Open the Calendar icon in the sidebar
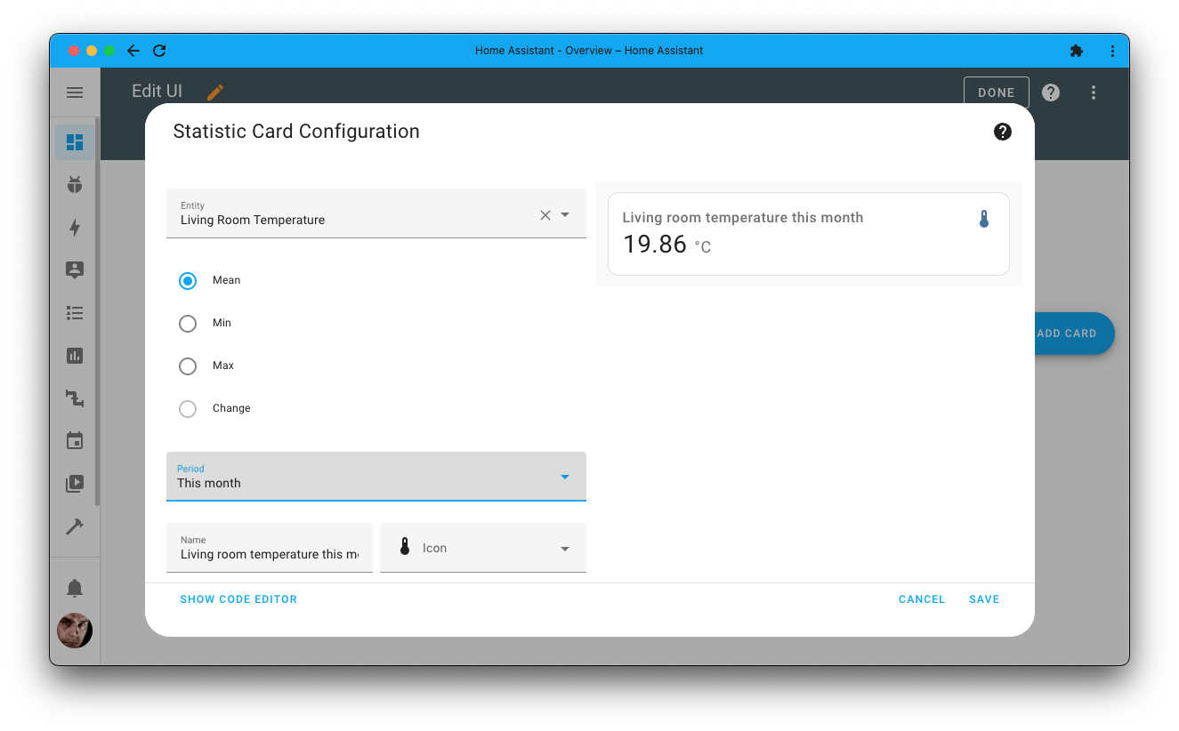The image size is (1179, 731). (75, 440)
